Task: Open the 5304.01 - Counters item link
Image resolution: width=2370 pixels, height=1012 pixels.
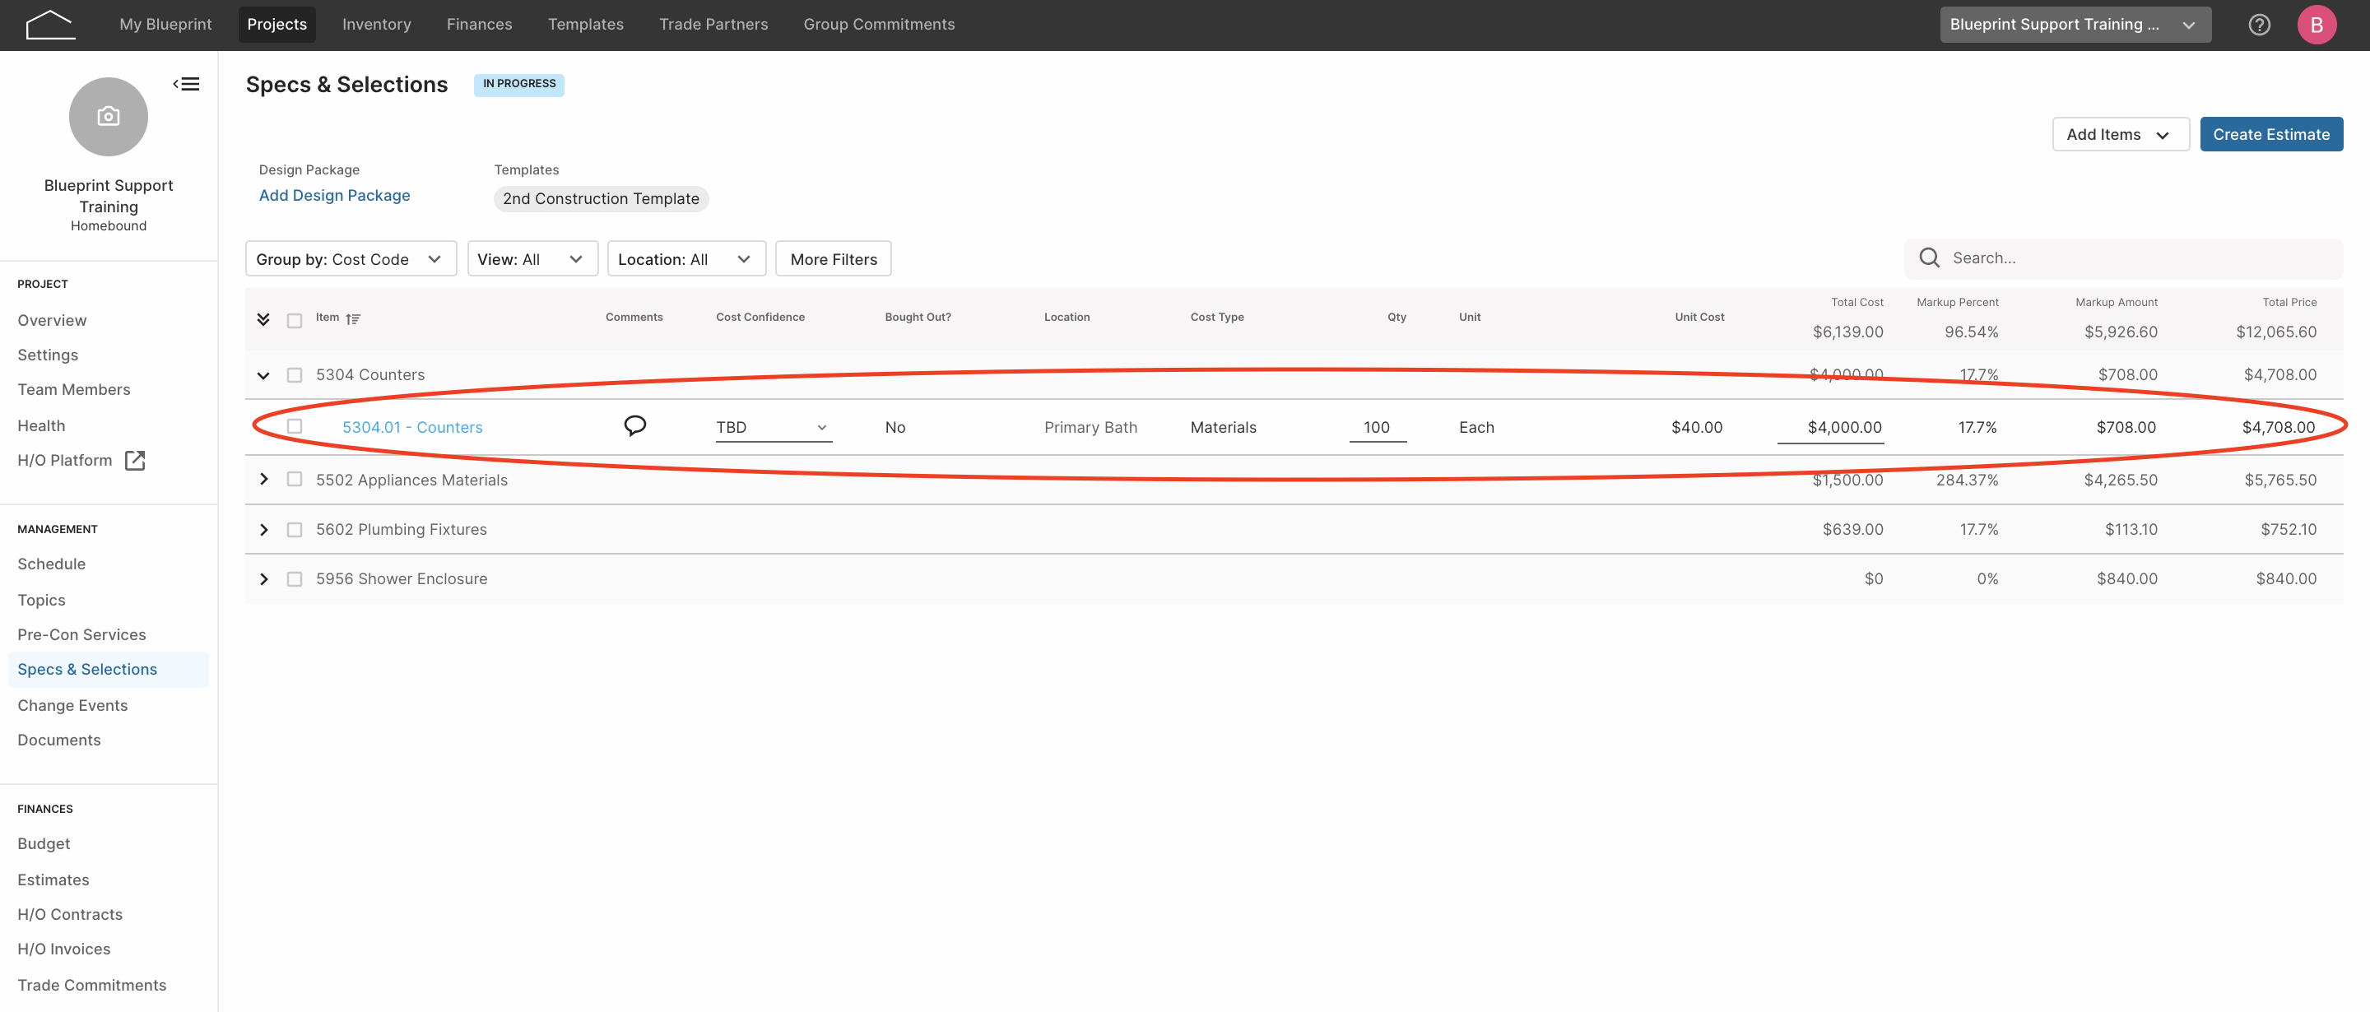Action: (412, 427)
